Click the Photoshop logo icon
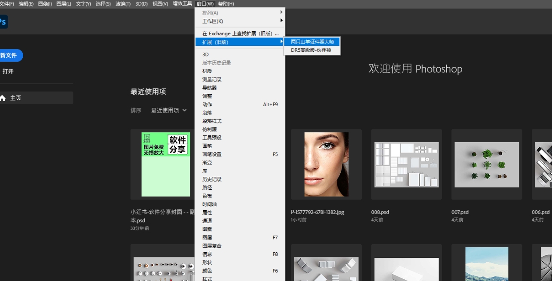Screen dimensions: 552x281 pos(3,22)
